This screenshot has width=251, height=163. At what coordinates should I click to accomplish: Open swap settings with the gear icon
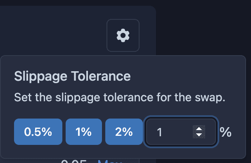(123, 35)
